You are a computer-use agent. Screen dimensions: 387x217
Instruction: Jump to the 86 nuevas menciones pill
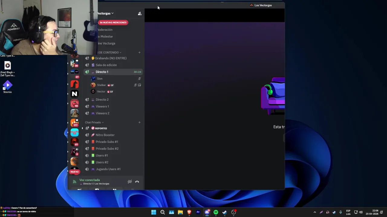point(113,22)
